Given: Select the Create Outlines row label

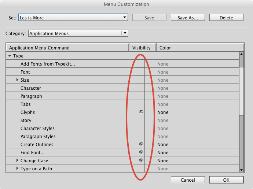Looking at the screenshot, I should [37, 145].
